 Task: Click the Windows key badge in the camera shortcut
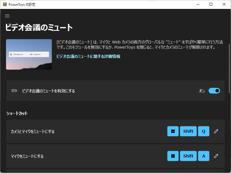(x=173, y=131)
